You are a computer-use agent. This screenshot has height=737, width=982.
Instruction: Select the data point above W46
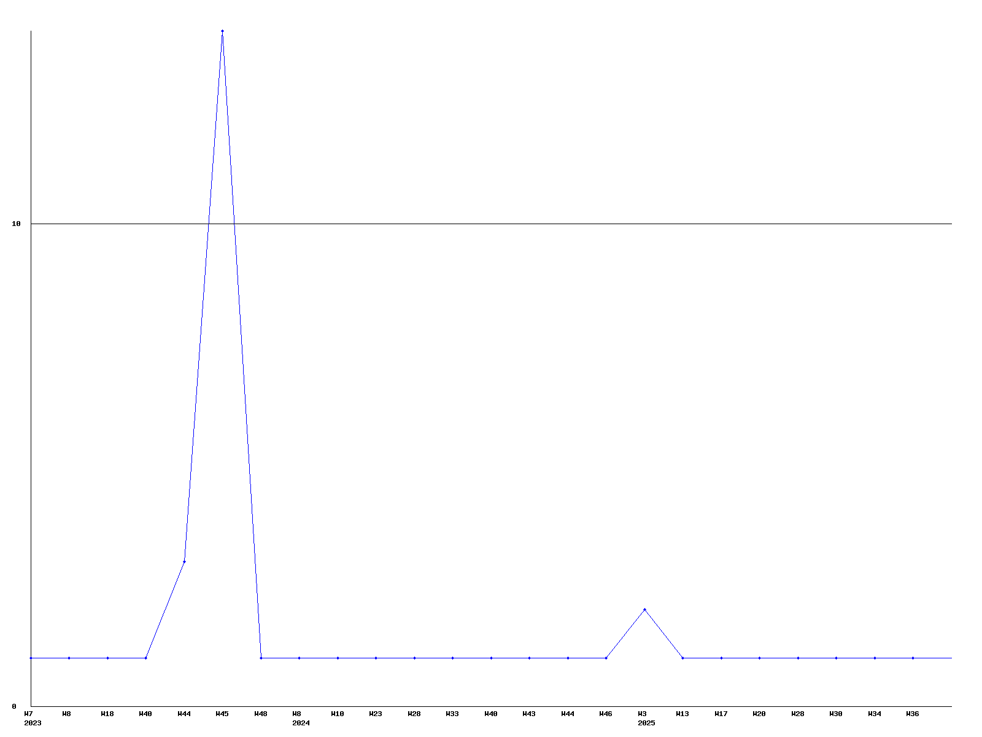coord(606,658)
